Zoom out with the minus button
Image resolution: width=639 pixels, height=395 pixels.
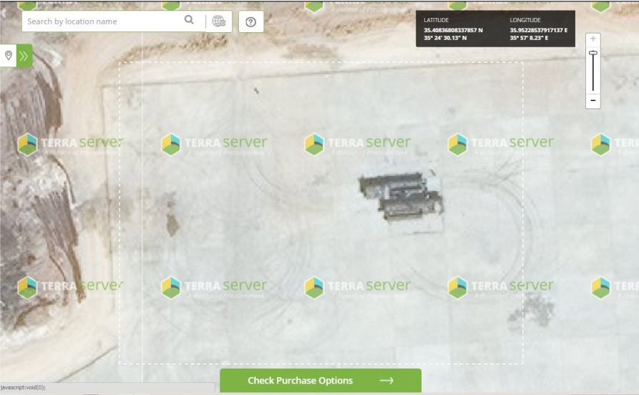593,100
